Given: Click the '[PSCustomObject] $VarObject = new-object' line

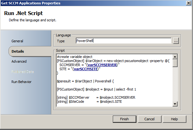Looking at the screenshot, I should point(113,61).
